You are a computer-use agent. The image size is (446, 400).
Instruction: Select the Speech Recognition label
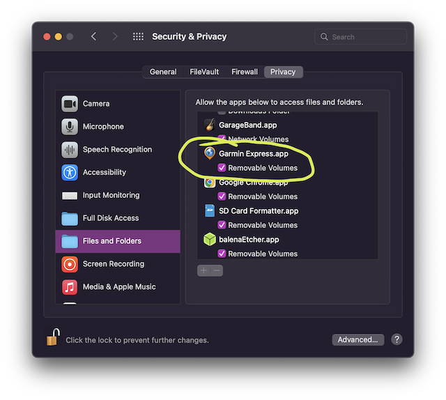(117, 149)
